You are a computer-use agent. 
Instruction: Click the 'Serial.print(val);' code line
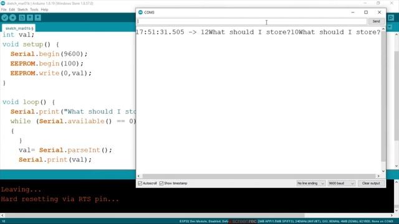point(55,160)
